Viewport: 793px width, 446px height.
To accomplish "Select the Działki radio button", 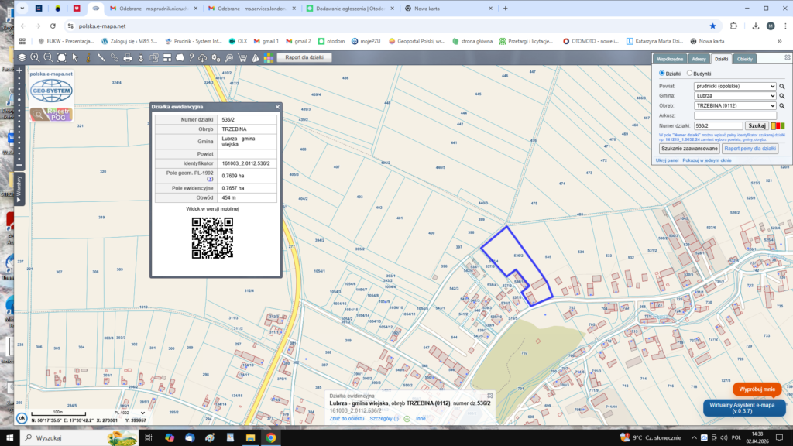I will click(663, 73).
